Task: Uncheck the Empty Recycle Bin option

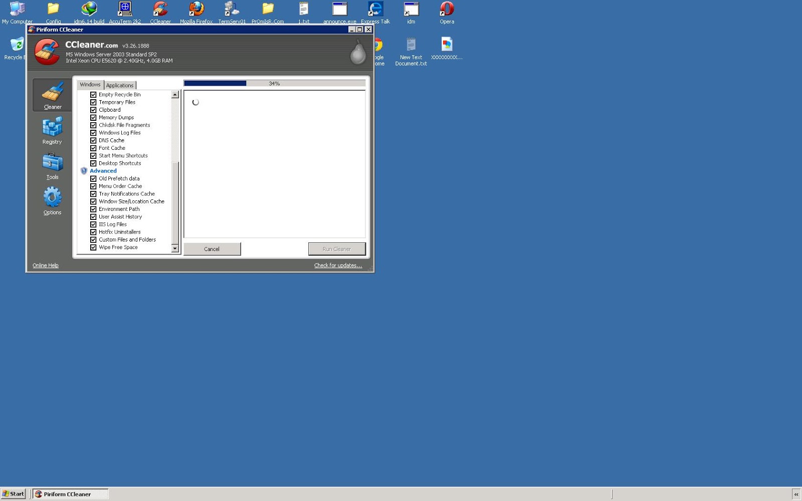Action: [x=93, y=95]
